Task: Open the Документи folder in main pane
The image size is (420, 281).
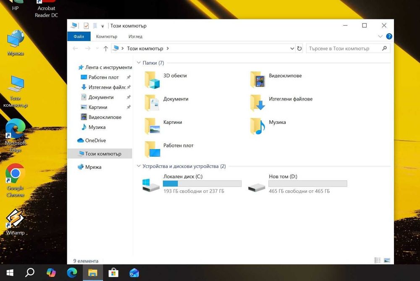Action: (166, 103)
